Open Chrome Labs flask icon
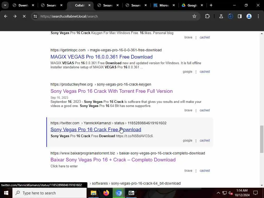 221,16
